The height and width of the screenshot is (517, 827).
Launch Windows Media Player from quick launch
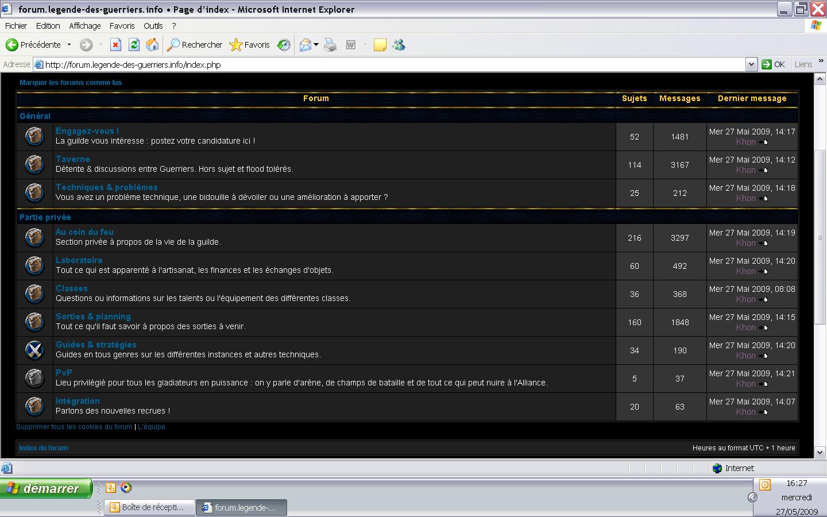pyautogui.click(x=126, y=488)
